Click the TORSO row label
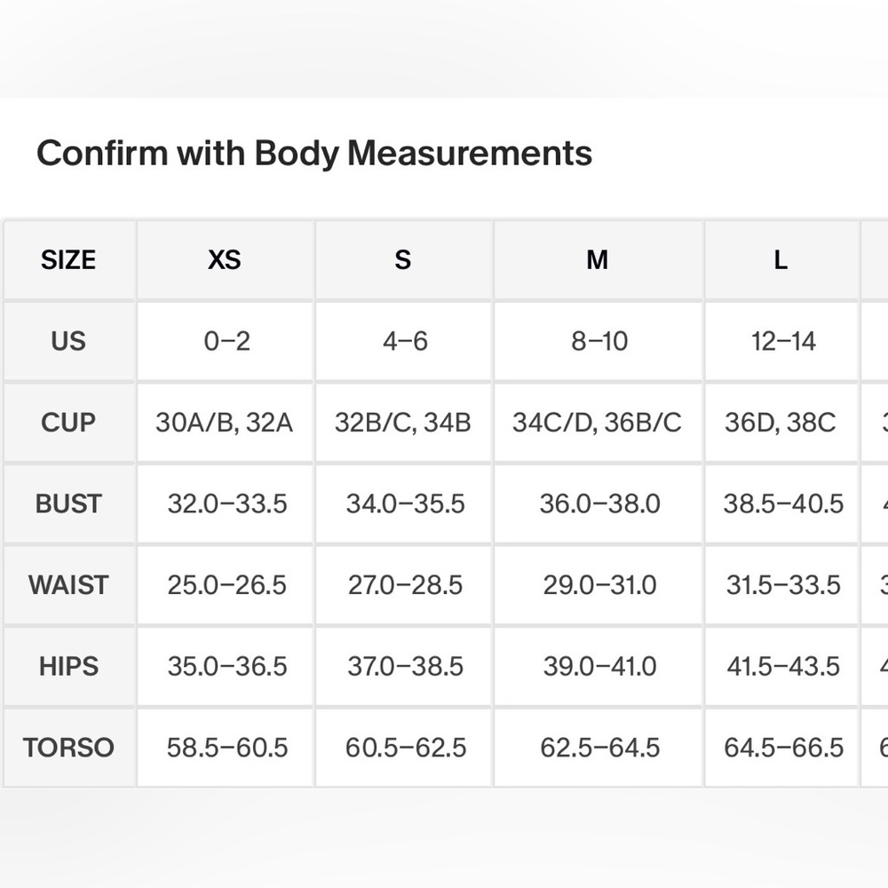The image size is (888, 888). [69, 748]
